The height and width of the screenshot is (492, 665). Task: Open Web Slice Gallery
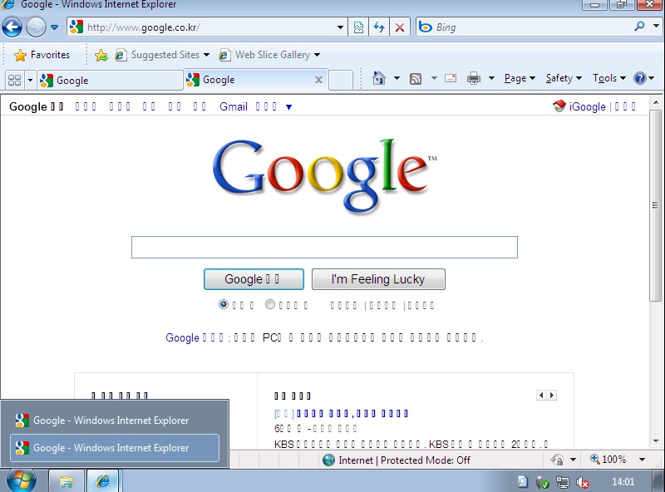point(268,55)
